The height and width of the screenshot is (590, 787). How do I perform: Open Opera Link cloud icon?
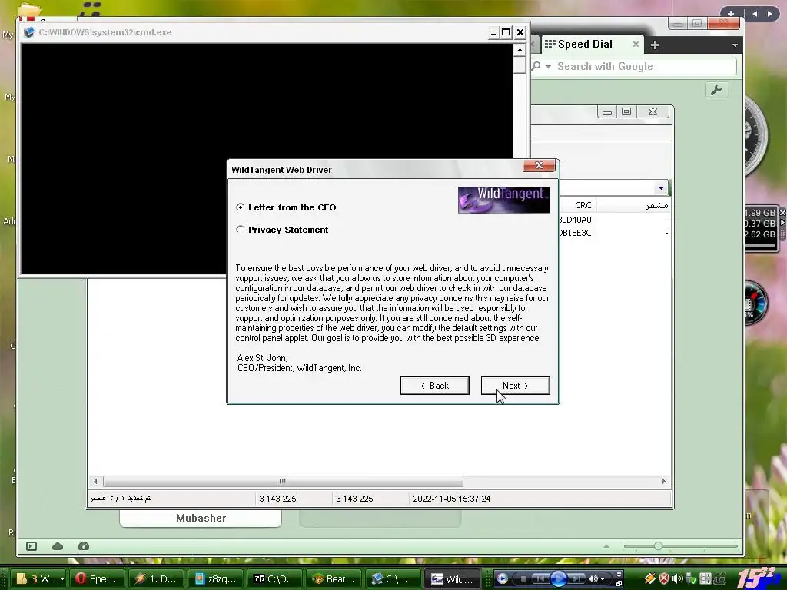[57, 546]
